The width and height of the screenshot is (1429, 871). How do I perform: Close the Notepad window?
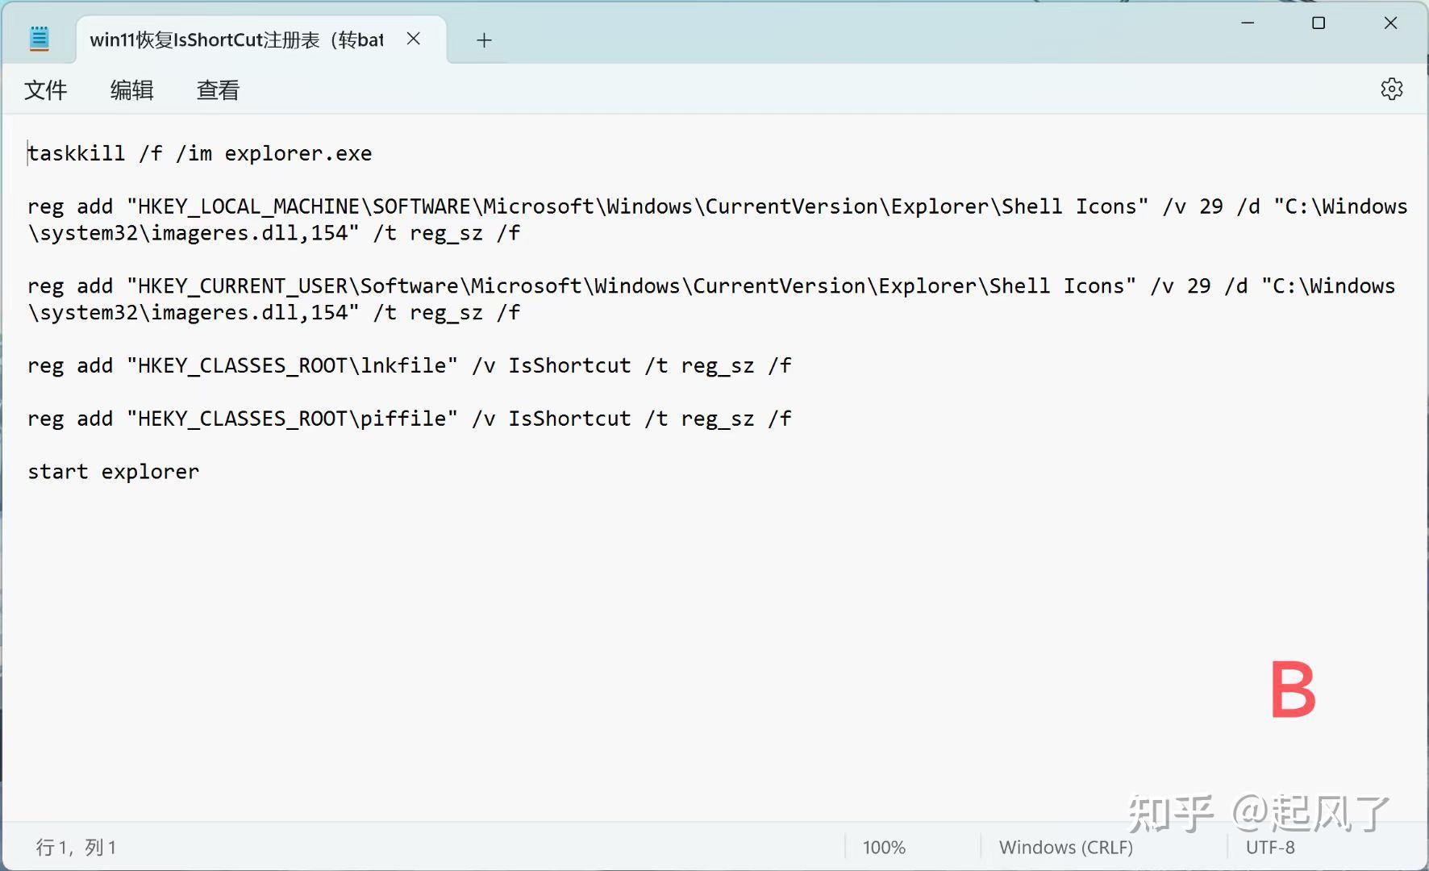pyautogui.click(x=1390, y=23)
